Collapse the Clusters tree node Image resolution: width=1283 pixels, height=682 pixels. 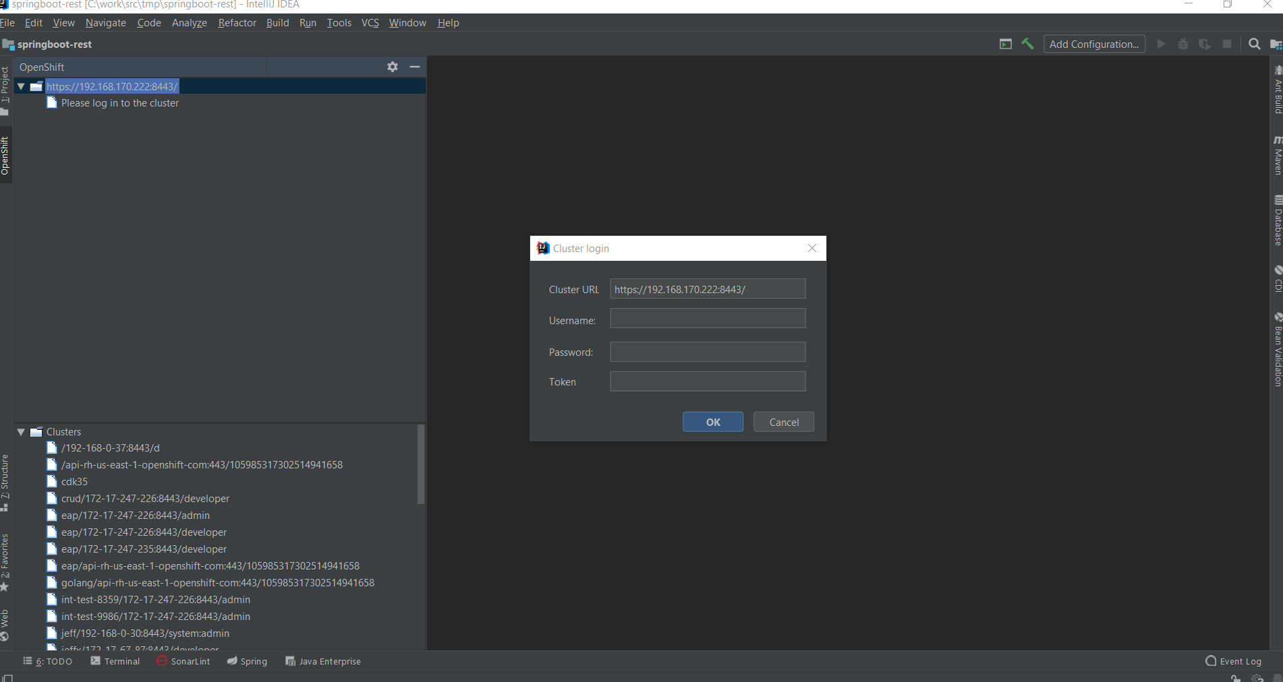(x=21, y=431)
